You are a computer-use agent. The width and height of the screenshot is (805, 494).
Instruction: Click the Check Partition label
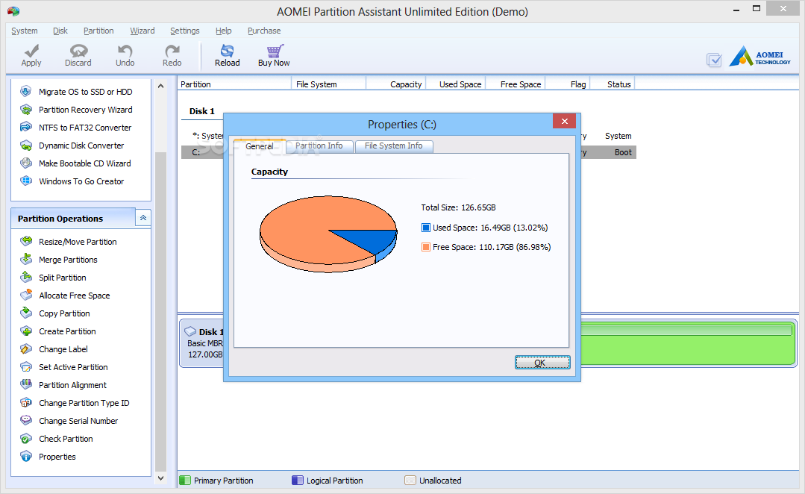66,439
